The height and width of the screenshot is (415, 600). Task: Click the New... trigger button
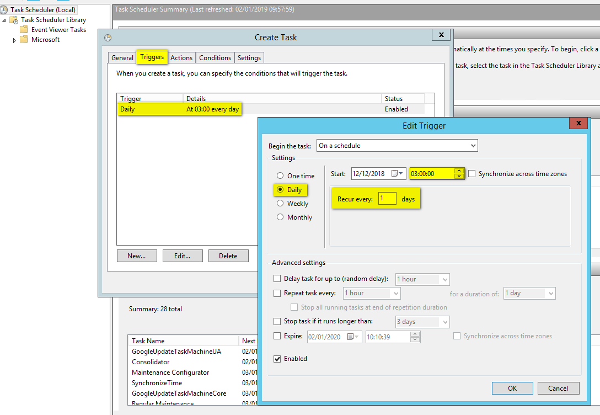tap(137, 256)
